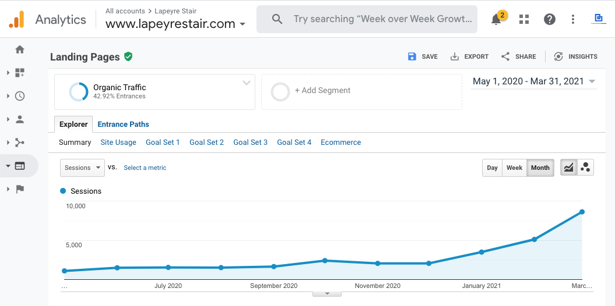
Task: Open Google apps grid icon
Action: tap(524, 19)
